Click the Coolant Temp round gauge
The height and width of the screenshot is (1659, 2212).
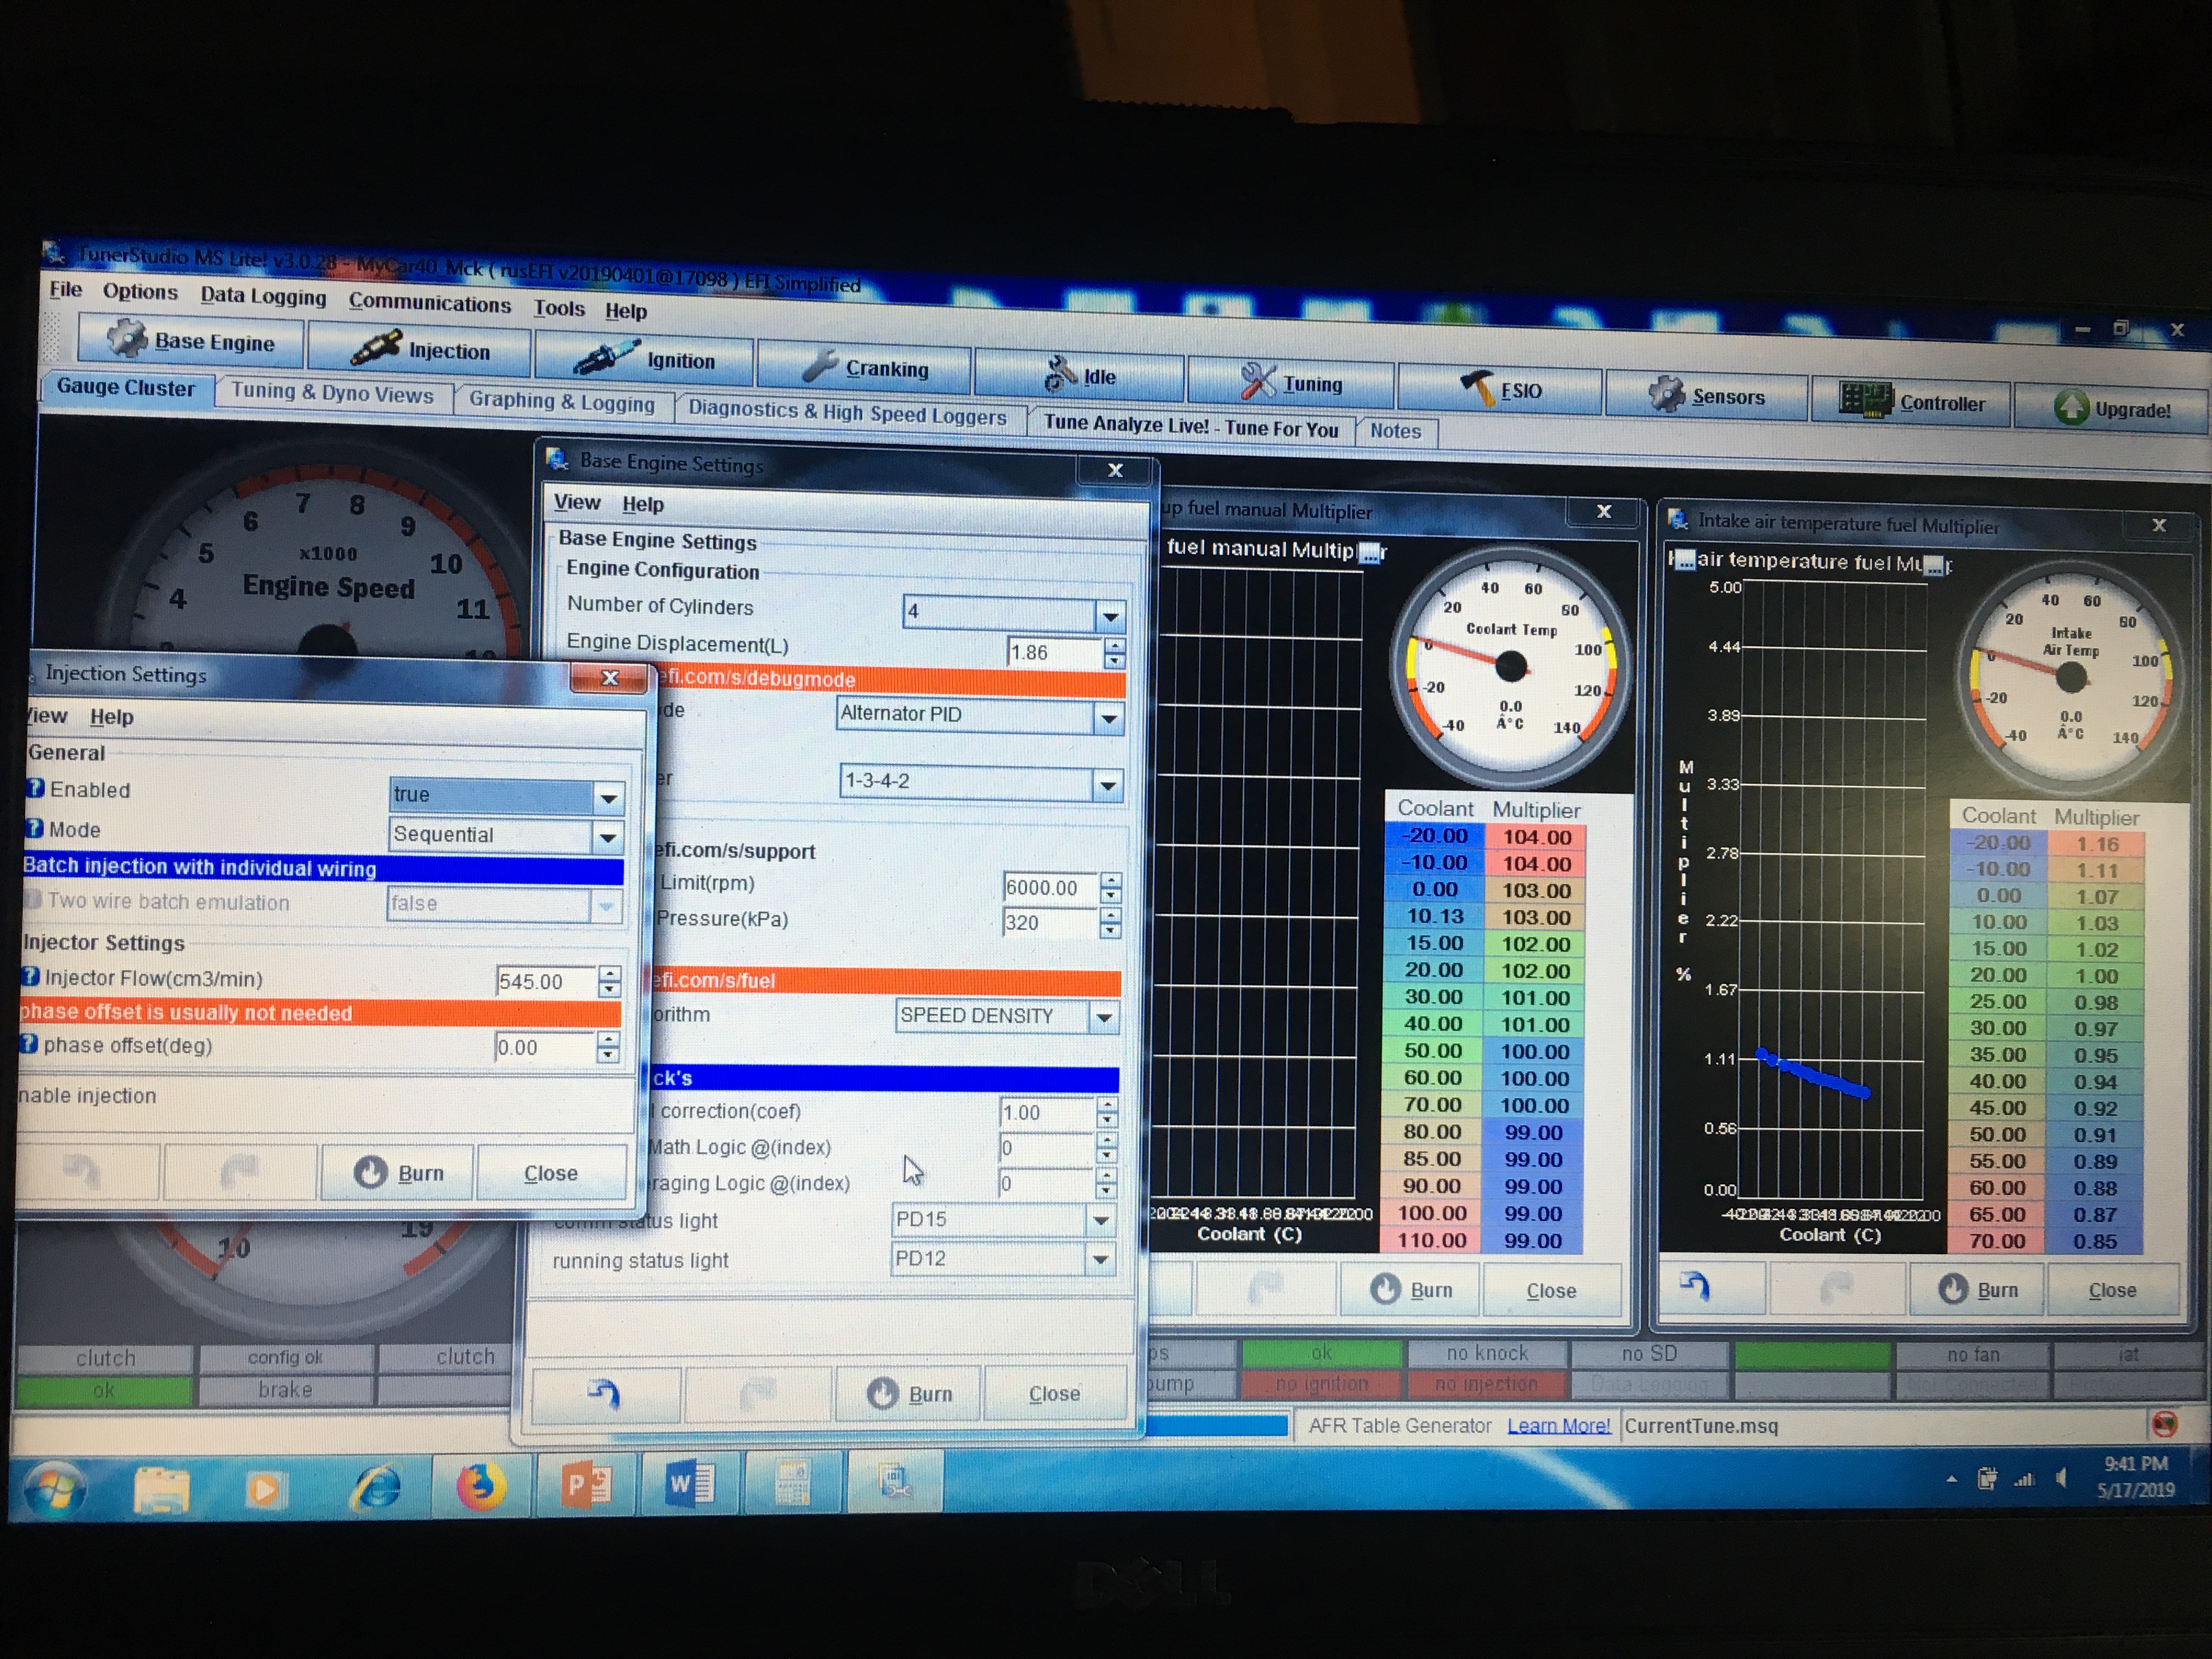pyautogui.click(x=1510, y=665)
